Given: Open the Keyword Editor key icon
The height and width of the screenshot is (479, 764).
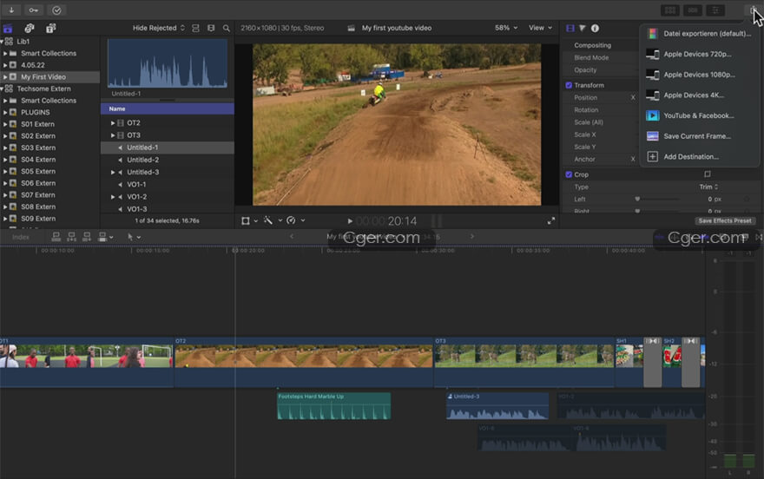Looking at the screenshot, I should click(36, 10).
